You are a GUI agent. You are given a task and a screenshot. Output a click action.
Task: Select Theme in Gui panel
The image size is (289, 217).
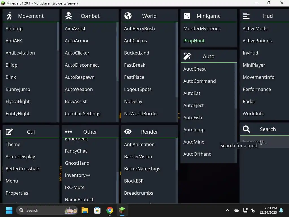coord(31,144)
